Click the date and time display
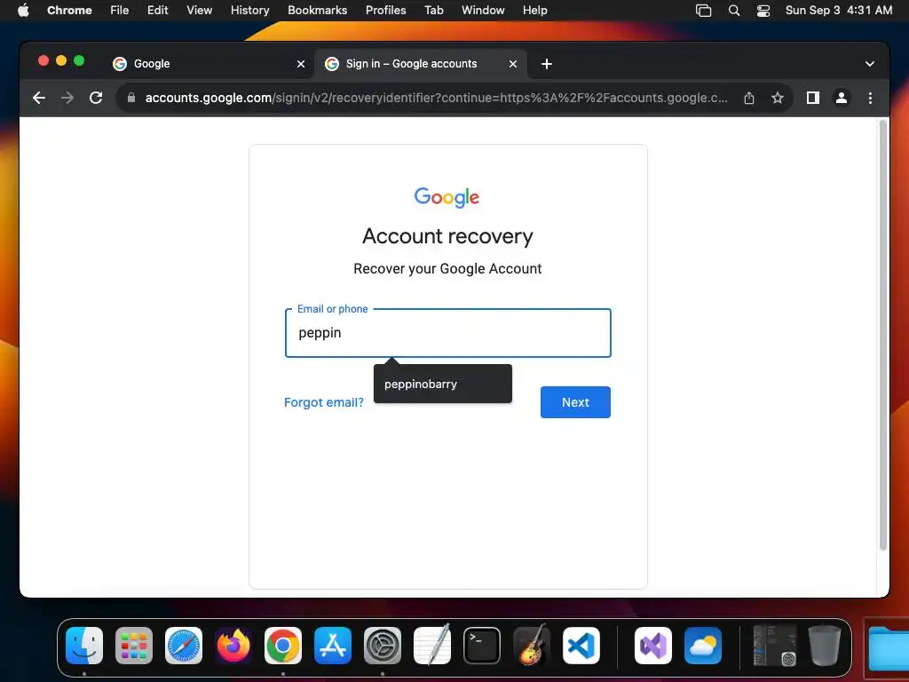909x682 pixels. [x=839, y=11]
